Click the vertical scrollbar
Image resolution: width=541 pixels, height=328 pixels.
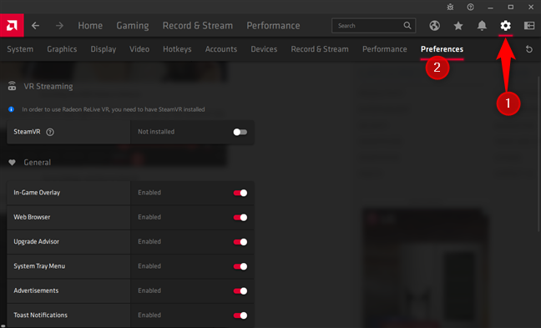(x=538, y=154)
